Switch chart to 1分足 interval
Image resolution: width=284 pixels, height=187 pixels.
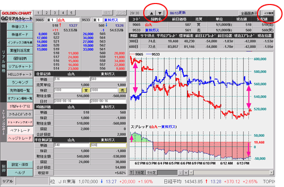(140, 172)
